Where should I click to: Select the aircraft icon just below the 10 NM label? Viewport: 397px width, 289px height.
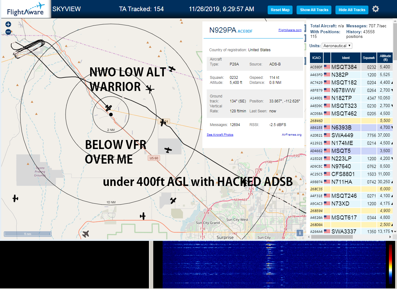(x=143, y=216)
